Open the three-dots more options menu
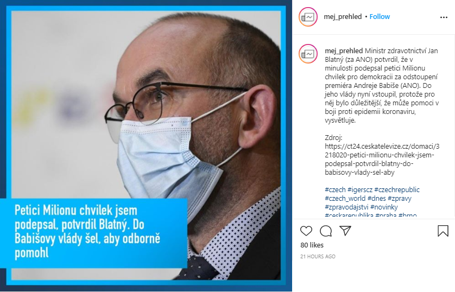This screenshot has height=292, width=455. coord(444,17)
